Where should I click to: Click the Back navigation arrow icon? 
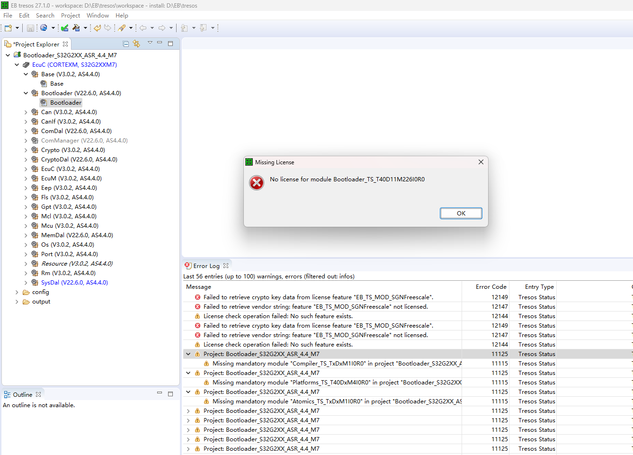point(143,28)
